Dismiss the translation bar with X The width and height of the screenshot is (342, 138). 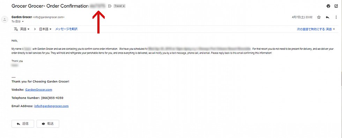(x=334, y=29)
